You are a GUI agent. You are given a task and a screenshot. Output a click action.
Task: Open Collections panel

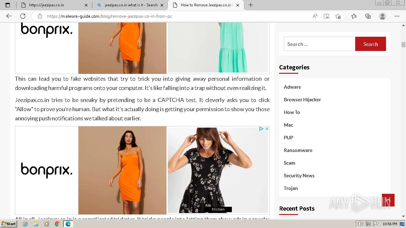click(x=368, y=16)
